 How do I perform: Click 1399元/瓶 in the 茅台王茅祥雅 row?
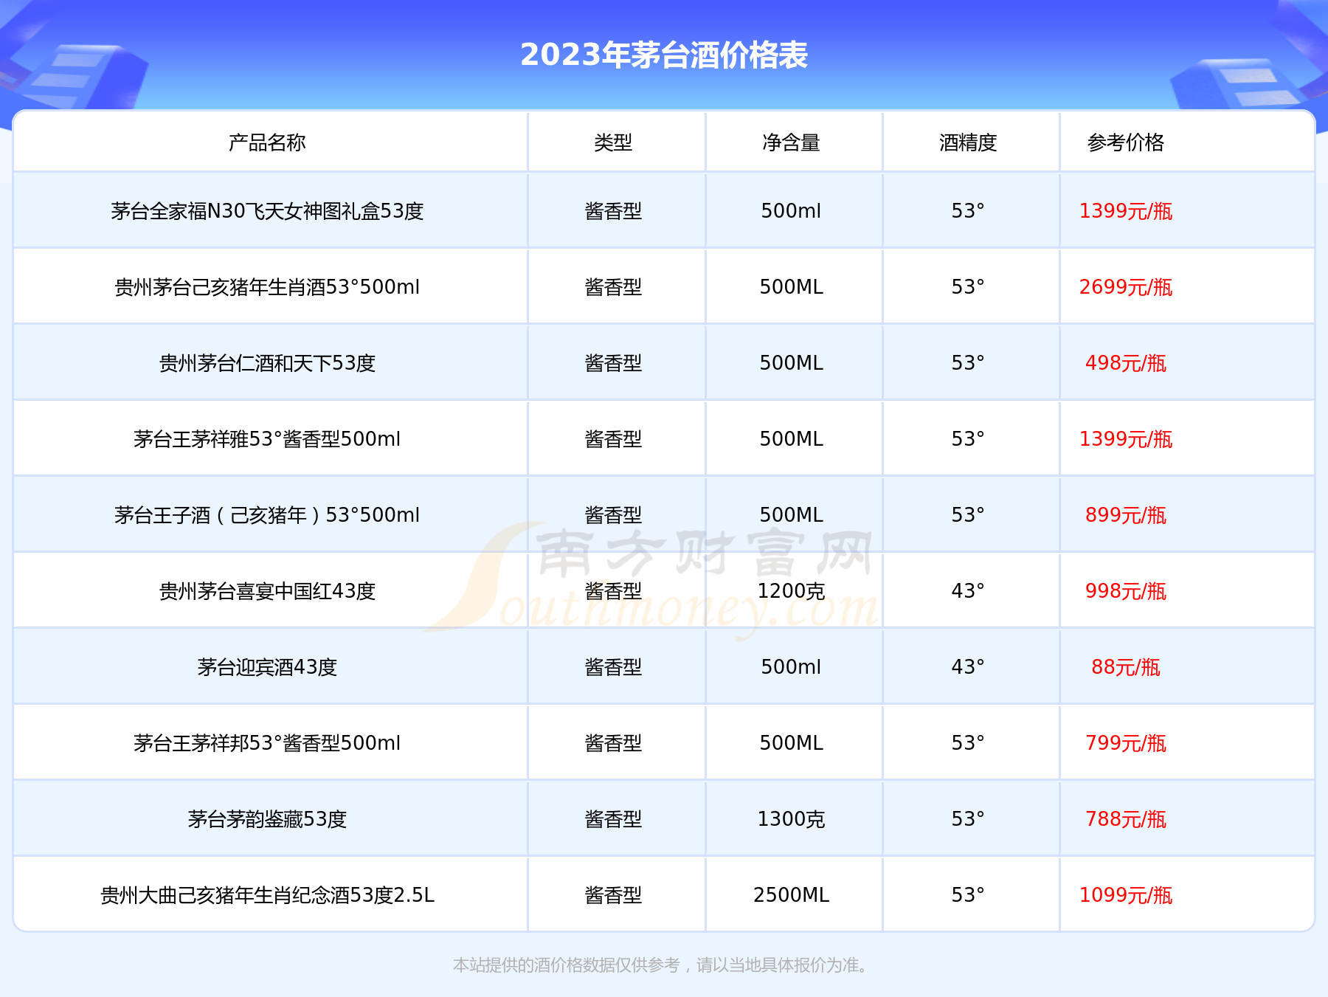[x=1125, y=439]
